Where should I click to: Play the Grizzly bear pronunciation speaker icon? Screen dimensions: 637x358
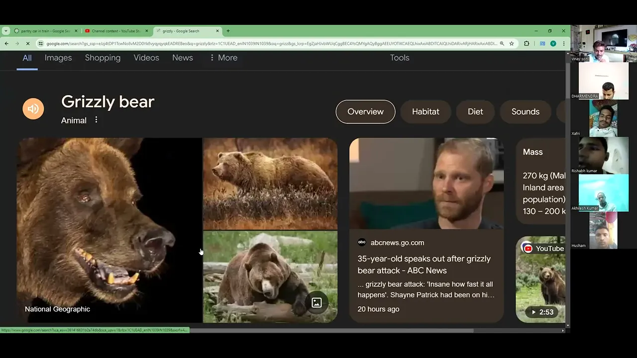click(33, 109)
